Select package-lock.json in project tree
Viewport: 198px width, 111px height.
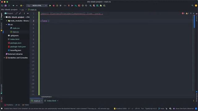click(x=18, y=47)
